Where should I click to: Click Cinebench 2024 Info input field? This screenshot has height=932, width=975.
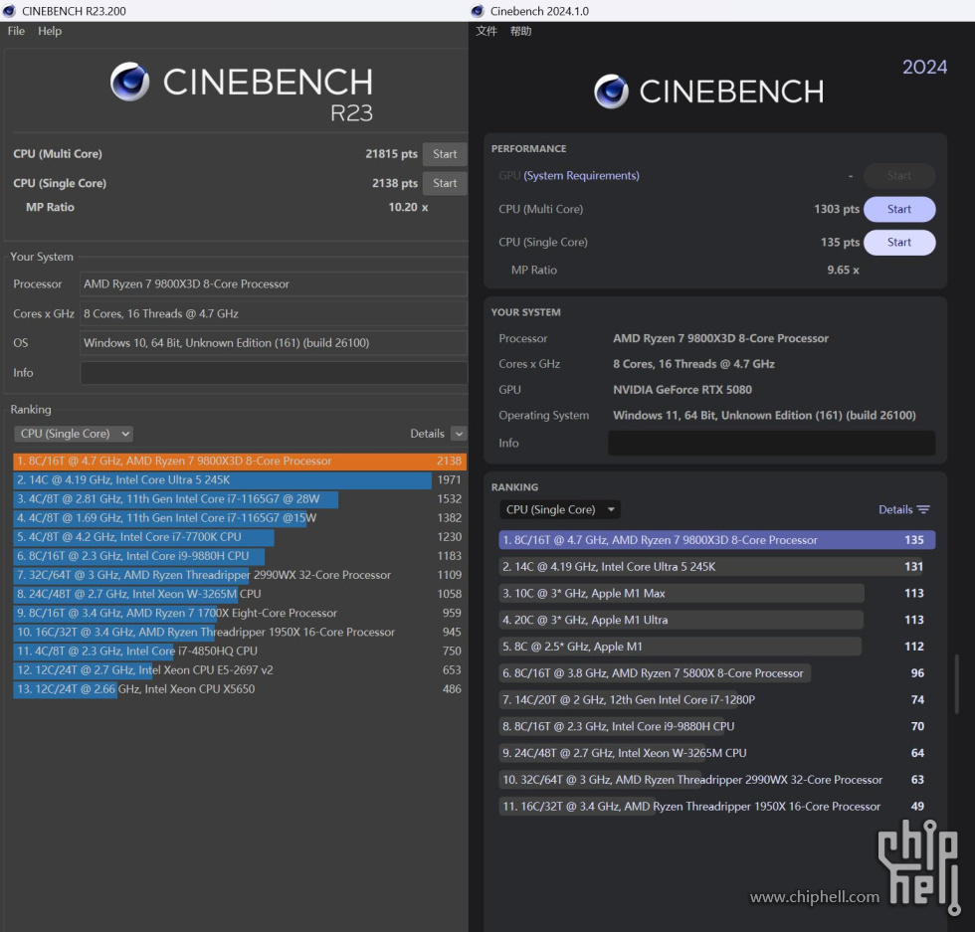[772, 443]
